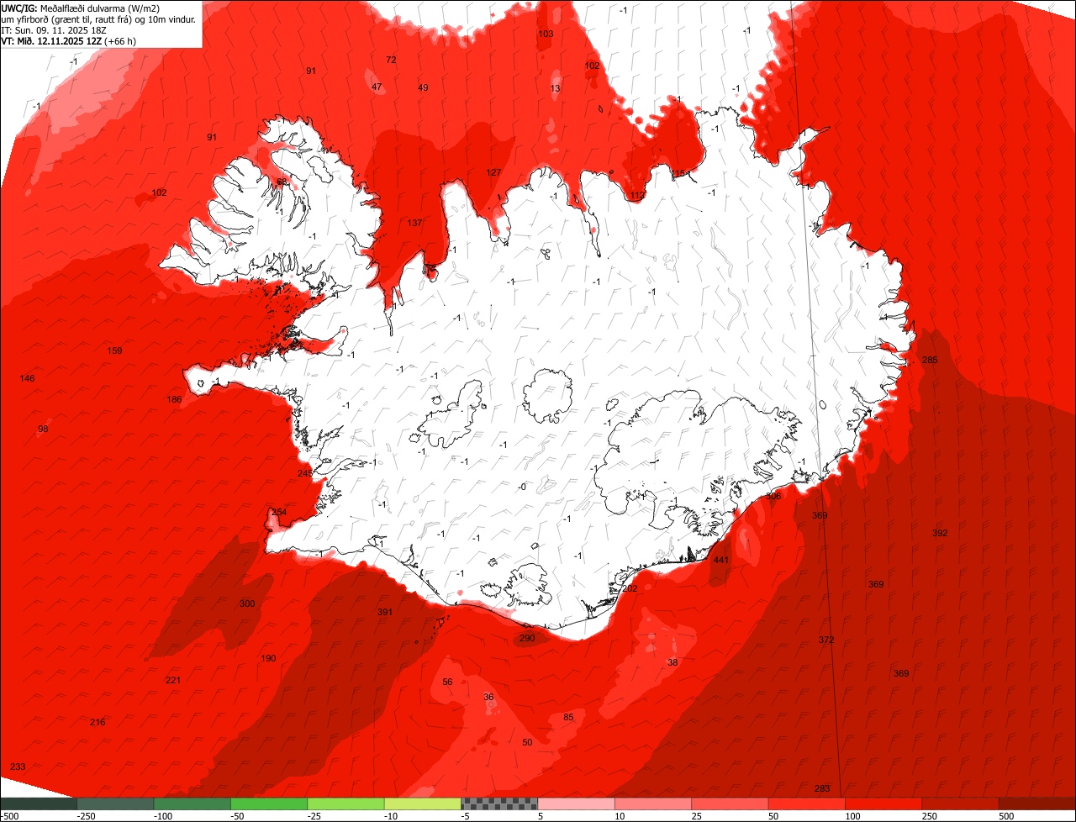Click the map value 216 in the southwest sea

click(98, 722)
